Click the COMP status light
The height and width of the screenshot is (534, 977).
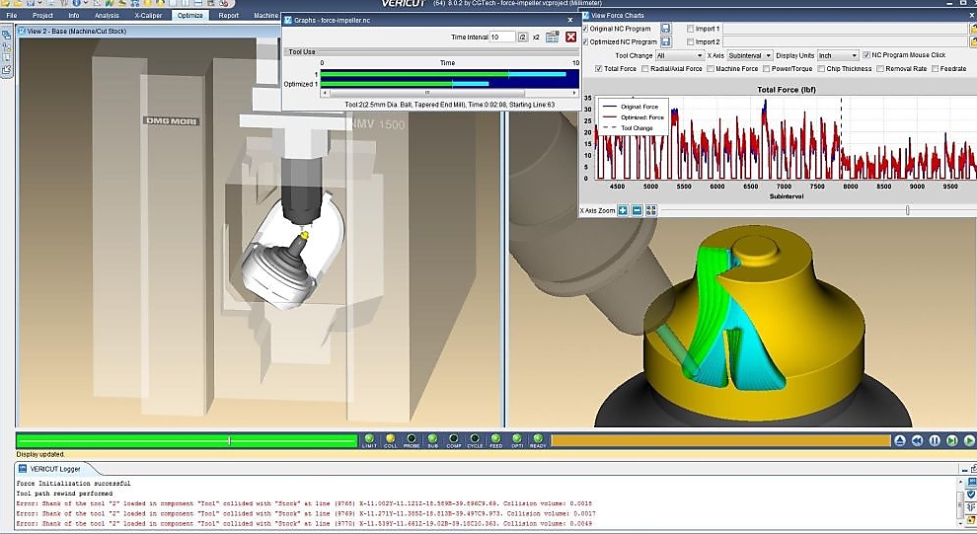454,440
